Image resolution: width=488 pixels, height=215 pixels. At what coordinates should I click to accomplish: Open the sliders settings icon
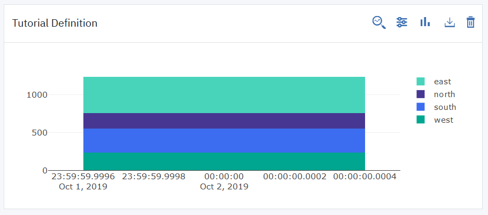tap(402, 22)
